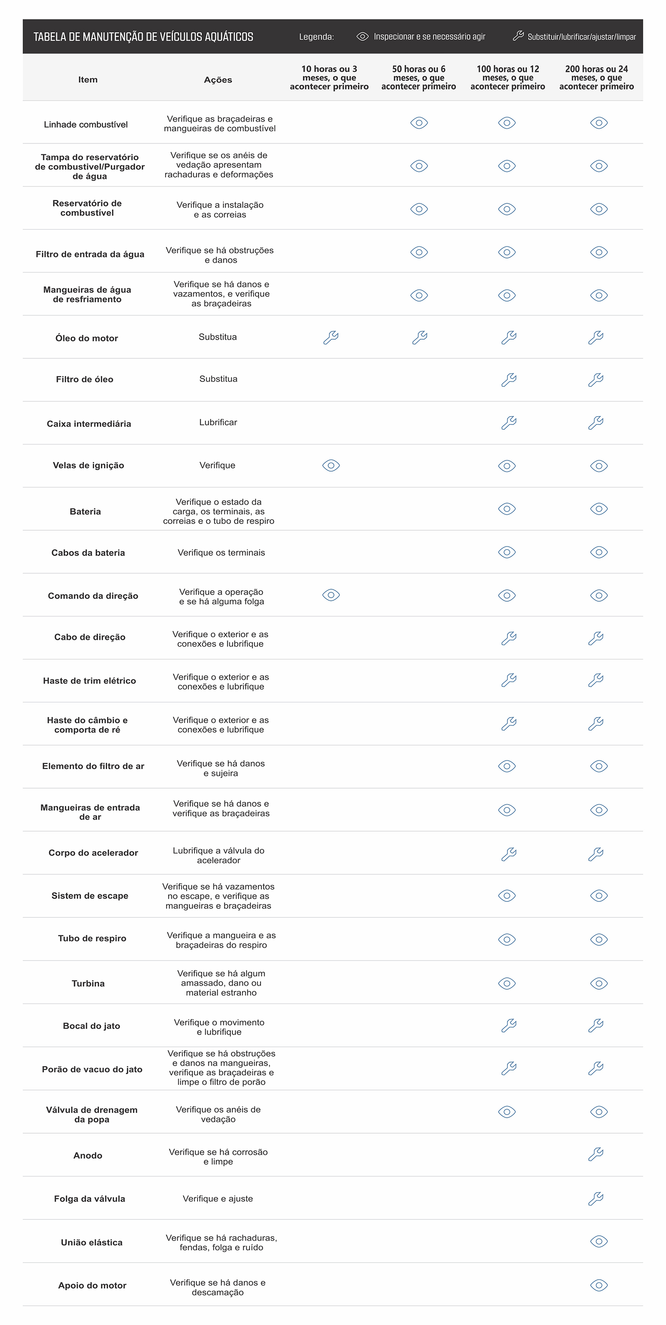Click wrench icon for Folga da válvula row
This screenshot has width=666, height=1325.
coord(595,1199)
